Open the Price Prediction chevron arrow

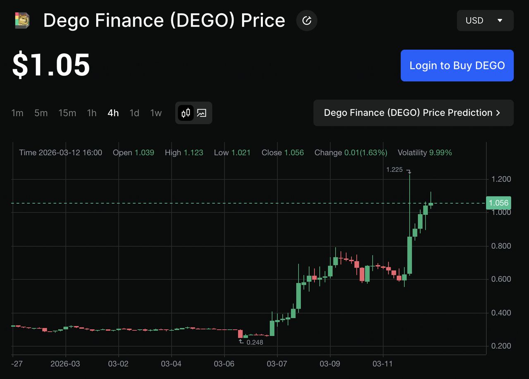498,113
